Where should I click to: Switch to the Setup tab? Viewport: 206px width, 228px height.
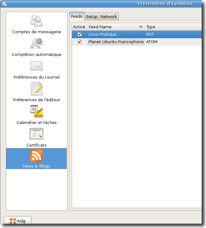92,16
